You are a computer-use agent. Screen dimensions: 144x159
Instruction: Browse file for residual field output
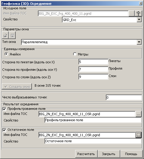[138, 135]
